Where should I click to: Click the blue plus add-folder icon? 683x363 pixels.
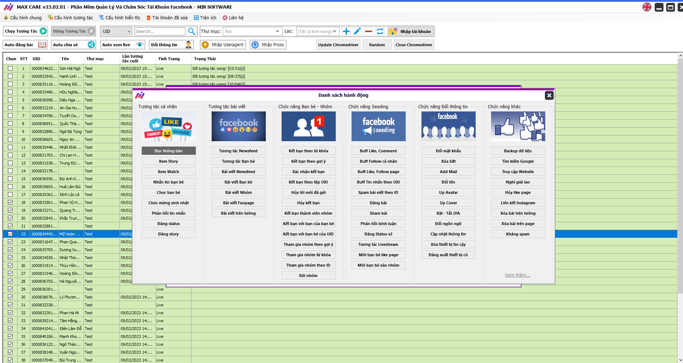tap(346, 32)
